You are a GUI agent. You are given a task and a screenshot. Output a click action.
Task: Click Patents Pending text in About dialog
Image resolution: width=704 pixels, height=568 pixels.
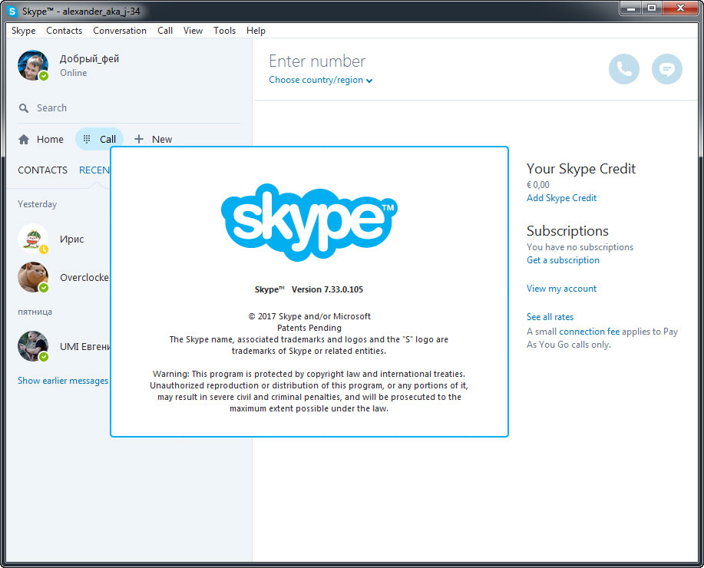click(x=309, y=328)
